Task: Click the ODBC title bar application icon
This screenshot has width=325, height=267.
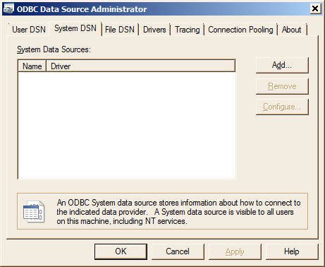Action: click(x=9, y=9)
